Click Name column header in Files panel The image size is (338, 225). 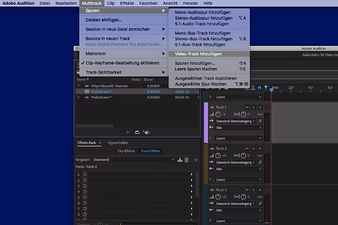pos(83,79)
